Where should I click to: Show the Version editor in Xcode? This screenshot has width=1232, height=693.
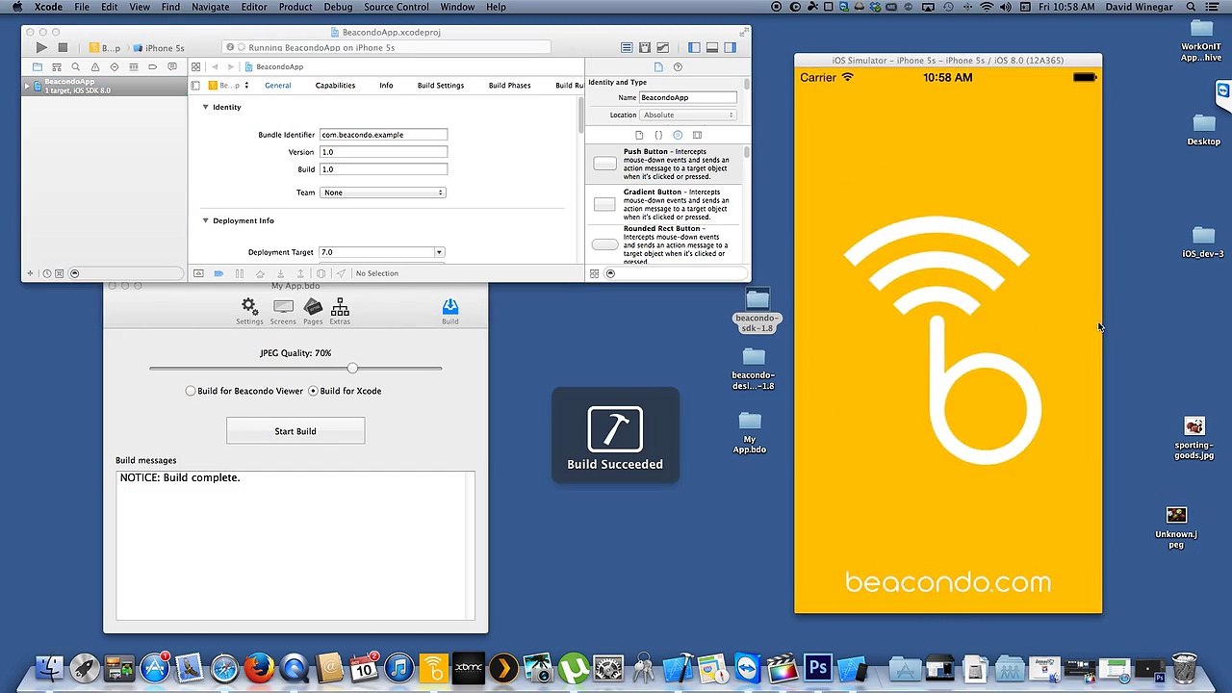point(662,47)
